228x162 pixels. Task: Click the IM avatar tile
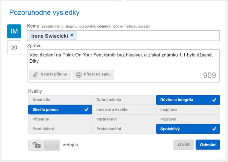click(14, 31)
